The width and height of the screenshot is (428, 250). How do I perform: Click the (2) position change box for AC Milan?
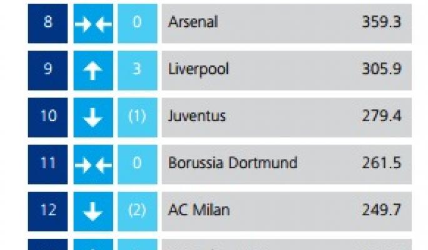[x=137, y=211]
